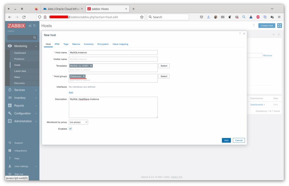The width and height of the screenshot is (289, 186).
Task: Open Problems under Monitoring
Action: 19,59
